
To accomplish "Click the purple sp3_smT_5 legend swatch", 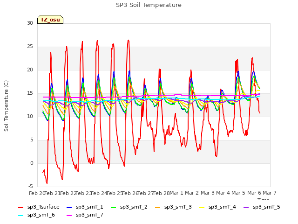I will point(246,207).
